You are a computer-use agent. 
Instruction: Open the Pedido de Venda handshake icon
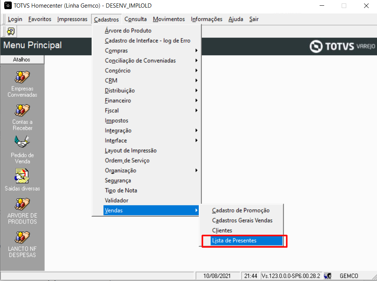click(x=22, y=142)
